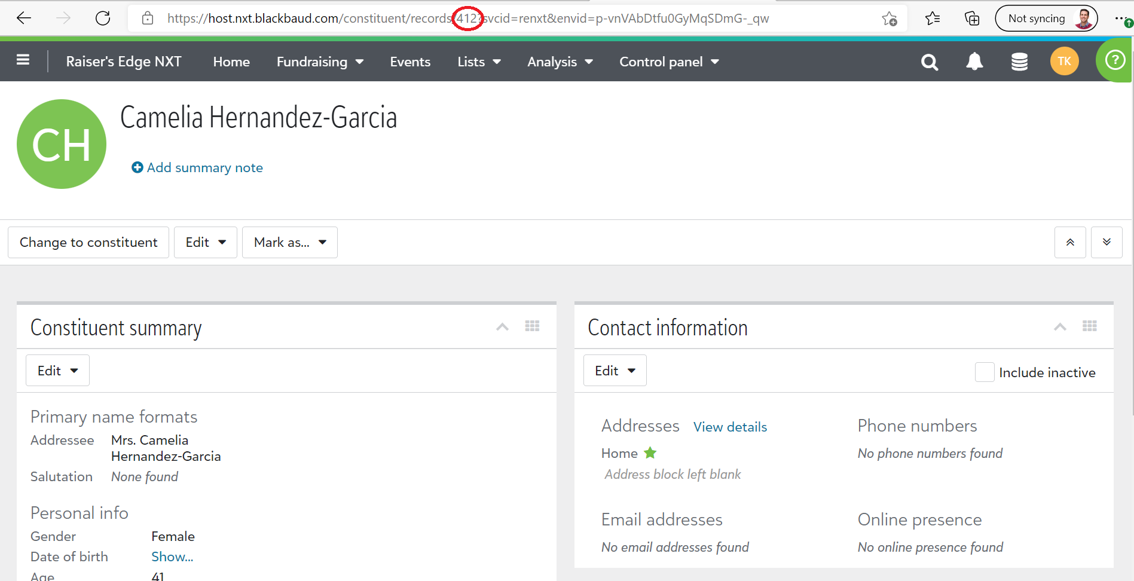The height and width of the screenshot is (581, 1134).
Task: Click 'No email addresses found' text
Action: click(675, 547)
